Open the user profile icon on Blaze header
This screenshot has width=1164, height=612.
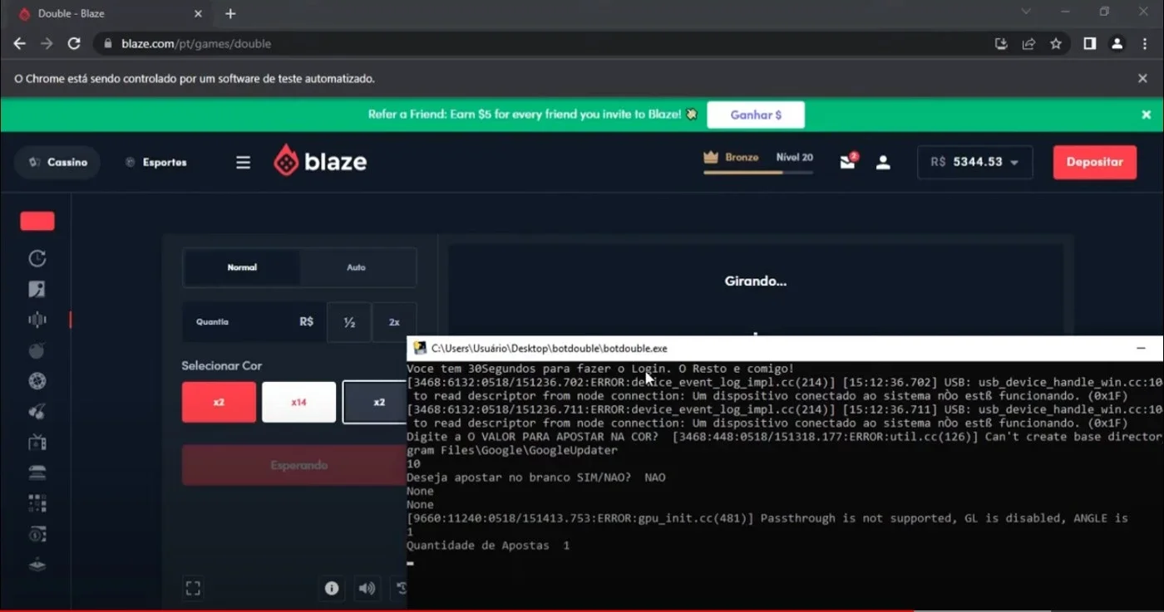883,163
